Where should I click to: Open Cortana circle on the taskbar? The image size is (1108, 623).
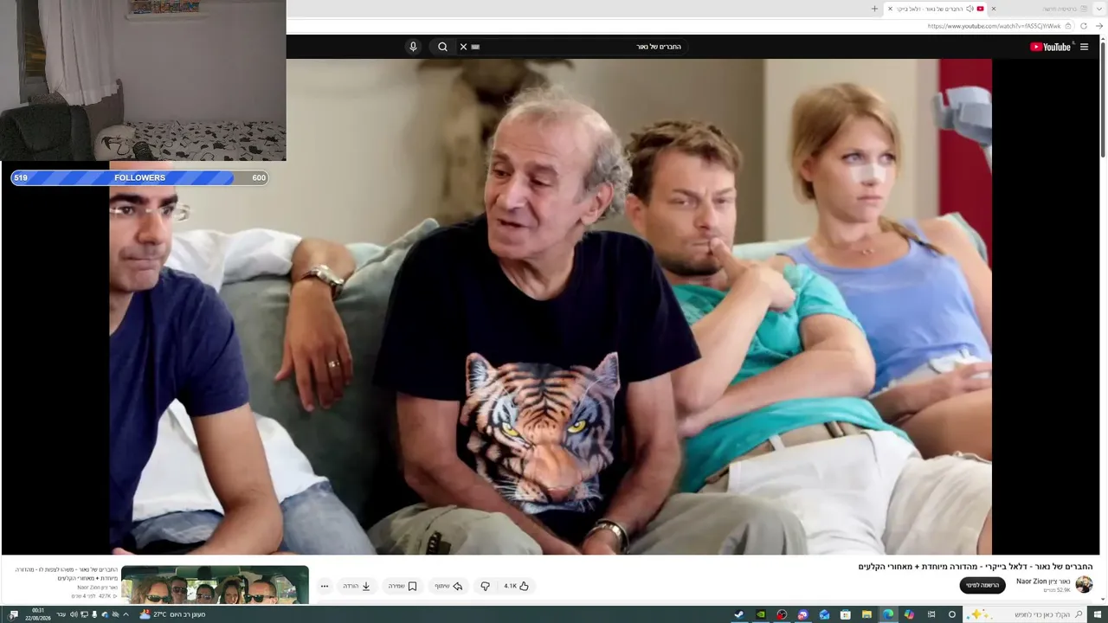pos(952,614)
